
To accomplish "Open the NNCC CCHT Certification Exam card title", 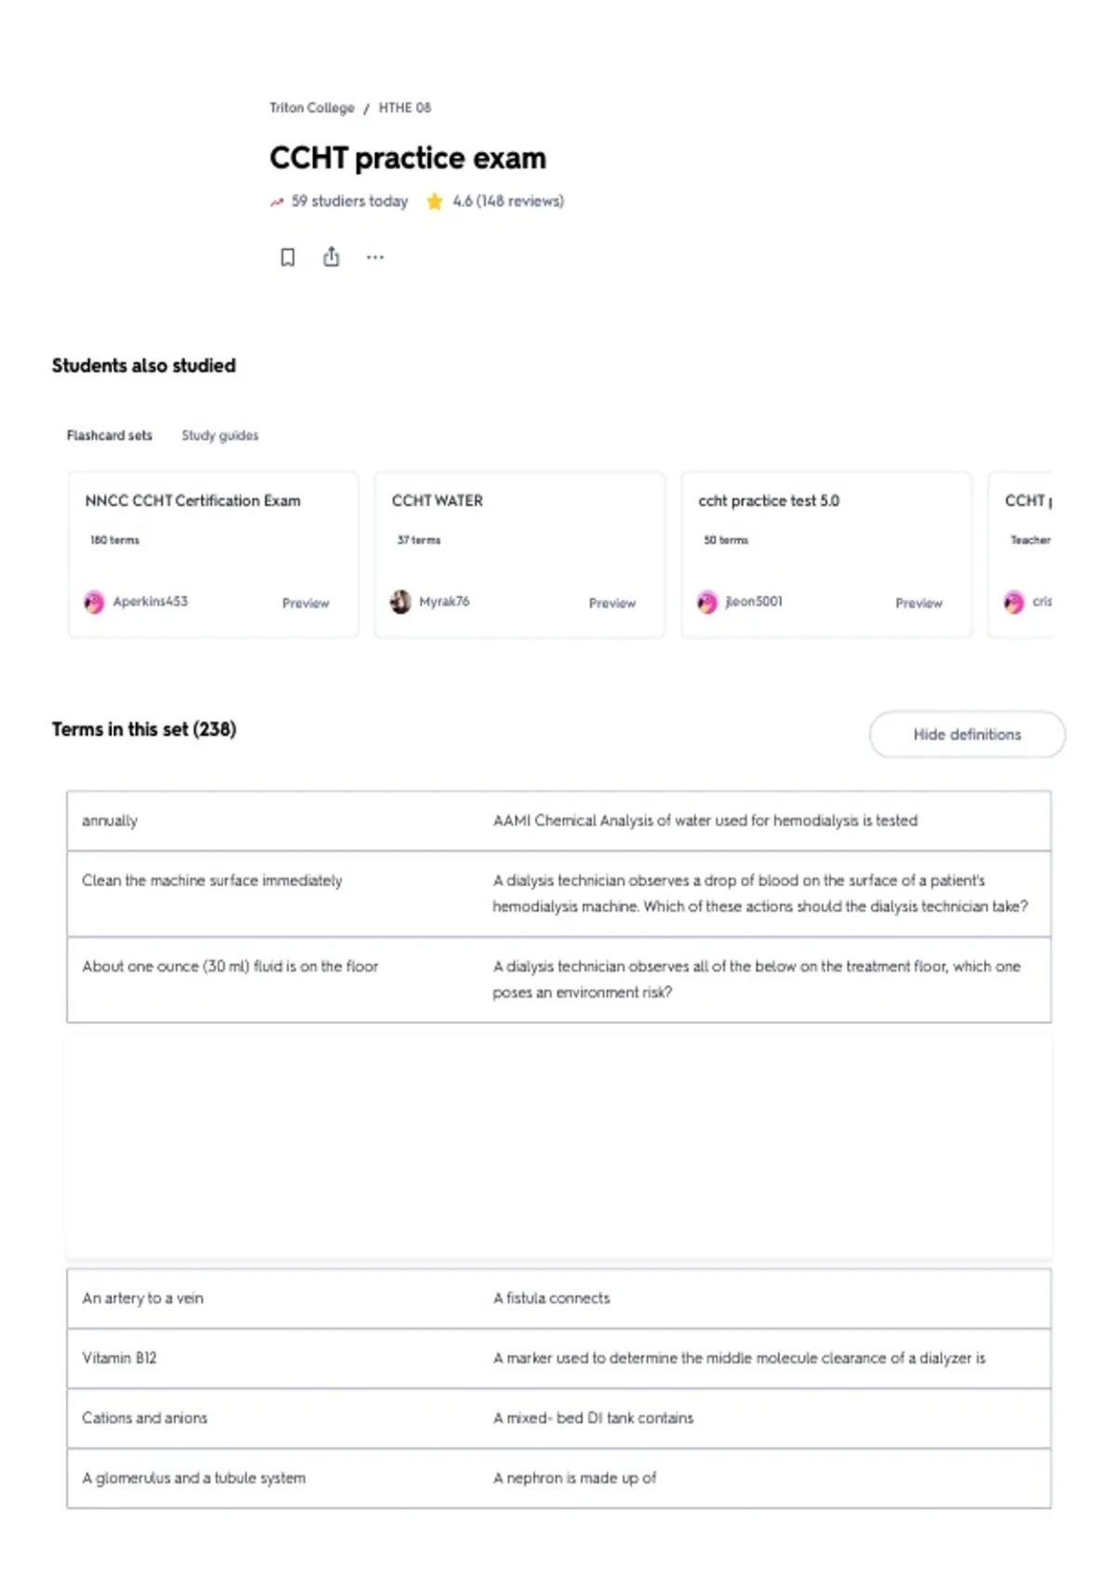I will (193, 501).
